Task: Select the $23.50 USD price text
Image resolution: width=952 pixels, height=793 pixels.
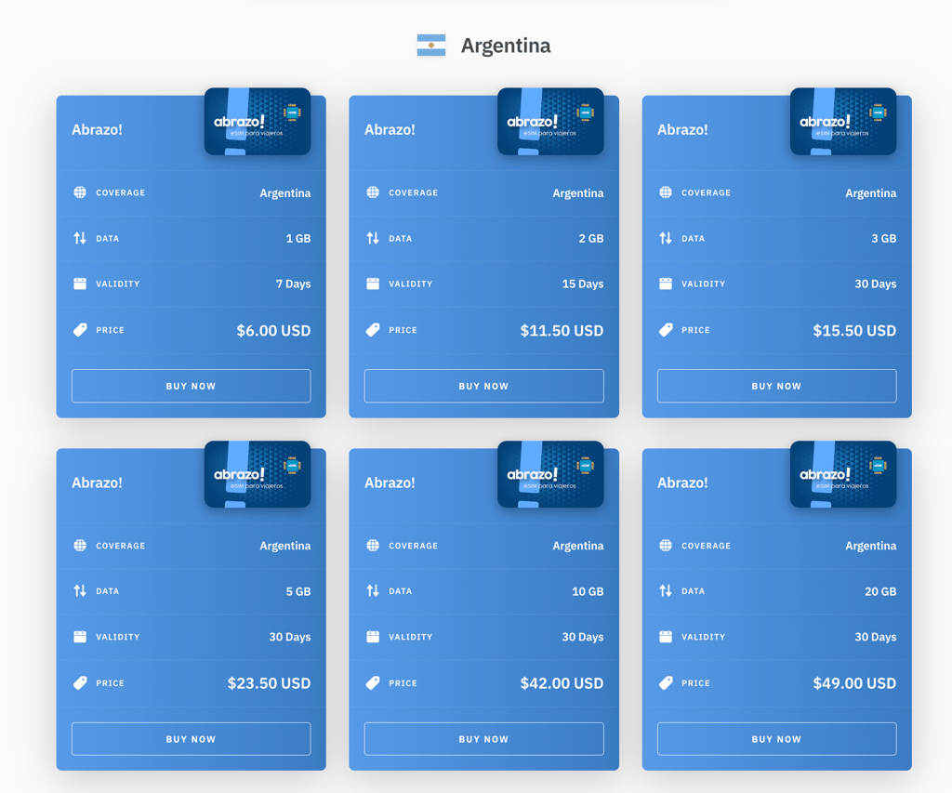Action: coord(269,683)
